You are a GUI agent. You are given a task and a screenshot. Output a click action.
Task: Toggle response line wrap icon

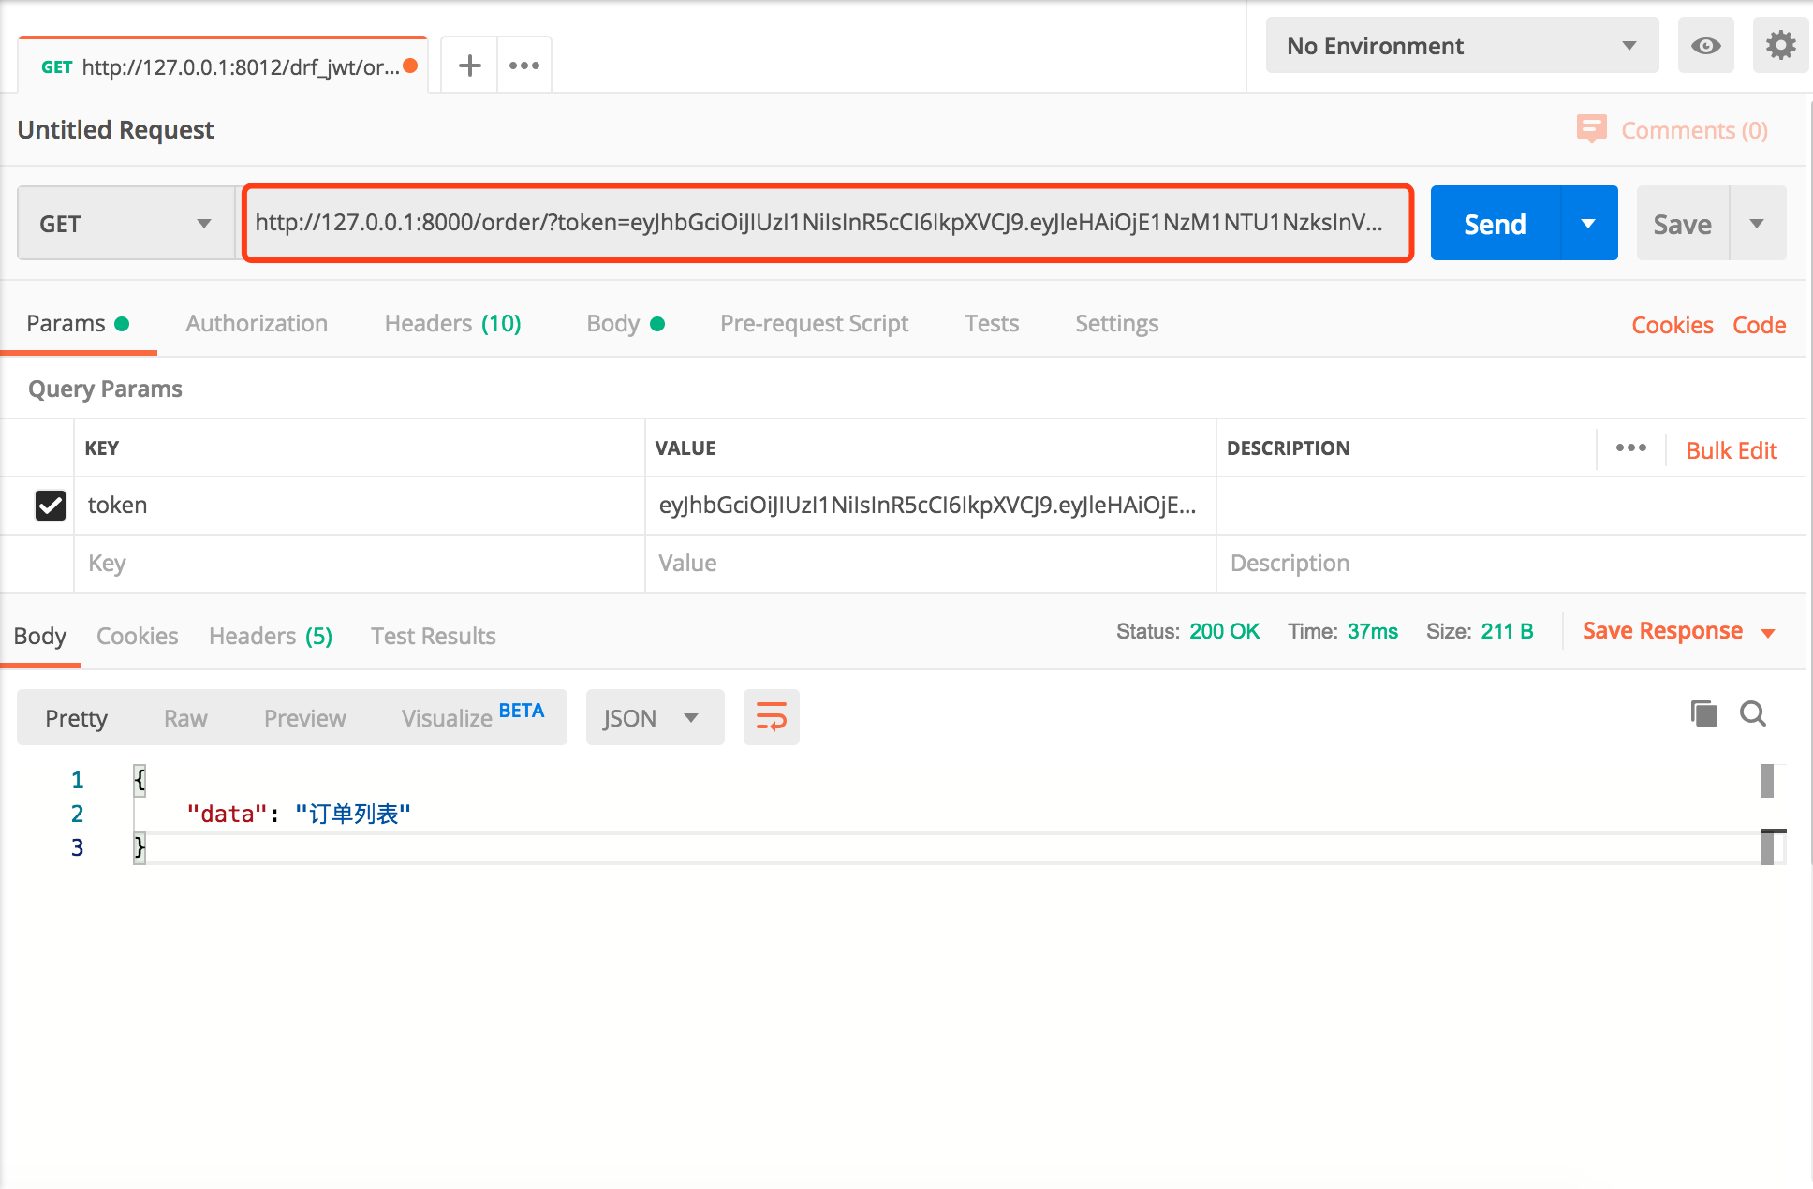click(x=771, y=718)
